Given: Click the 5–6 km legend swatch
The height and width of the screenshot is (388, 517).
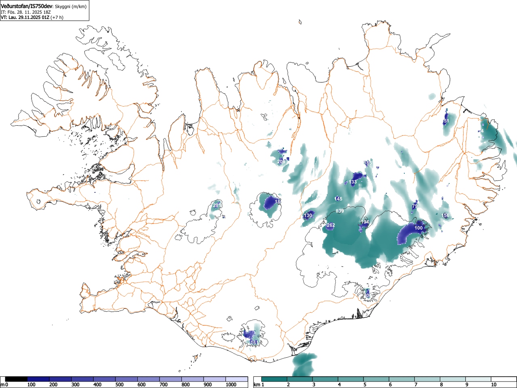Looking at the screenshot, I should pos(376,379).
